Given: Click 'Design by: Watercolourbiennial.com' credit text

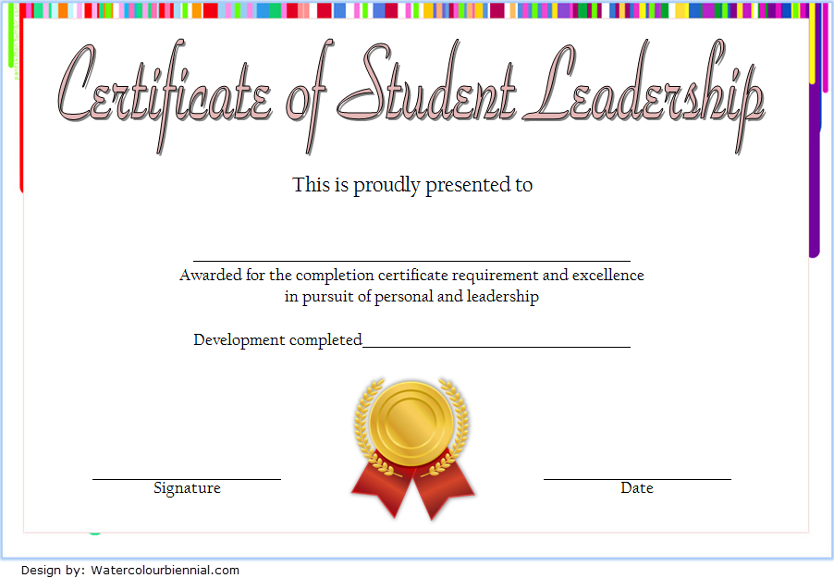Looking at the screenshot, I should (x=129, y=570).
